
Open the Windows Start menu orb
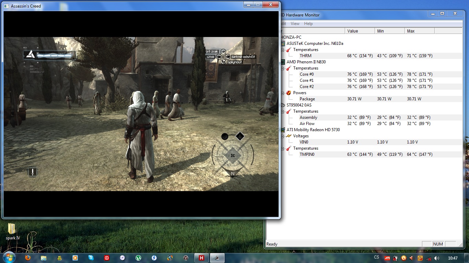(x=9, y=258)
